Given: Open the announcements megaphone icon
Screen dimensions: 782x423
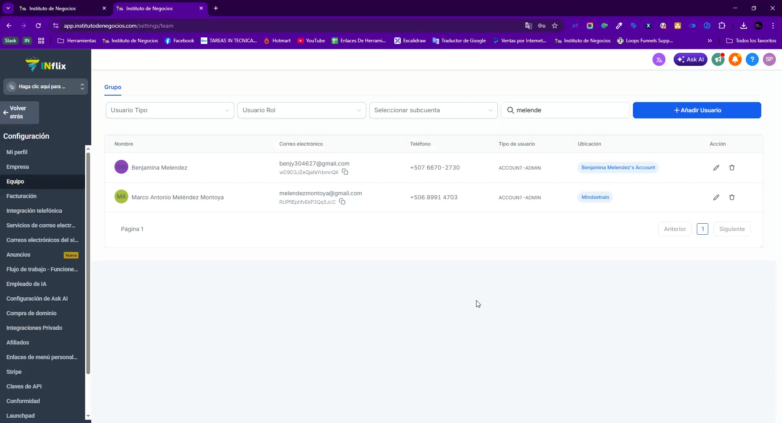Looking at the screenshot, I should (x=718, y=59).
